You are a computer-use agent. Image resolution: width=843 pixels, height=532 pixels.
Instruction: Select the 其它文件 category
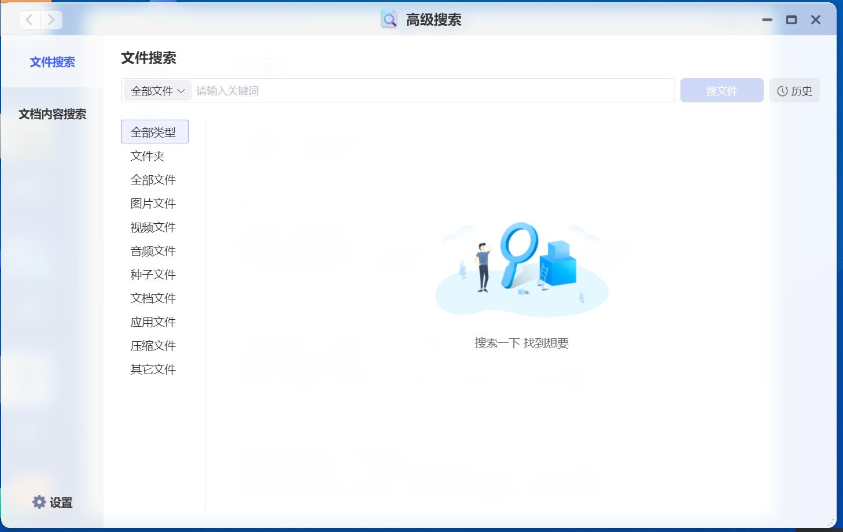coord(153,369)
